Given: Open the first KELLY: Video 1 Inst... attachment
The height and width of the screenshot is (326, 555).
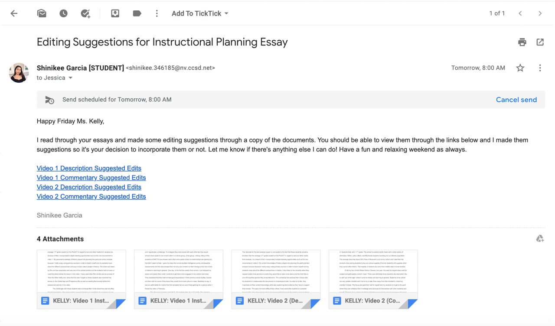Looking at the screenshot, I should [x=81, y=279].
